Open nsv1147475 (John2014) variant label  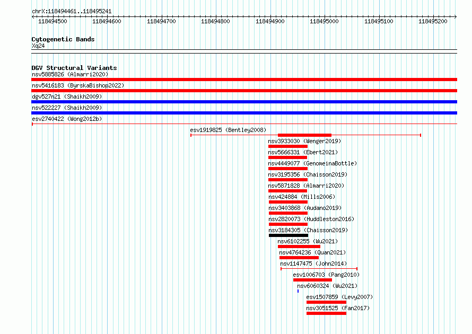coord(313,263)
